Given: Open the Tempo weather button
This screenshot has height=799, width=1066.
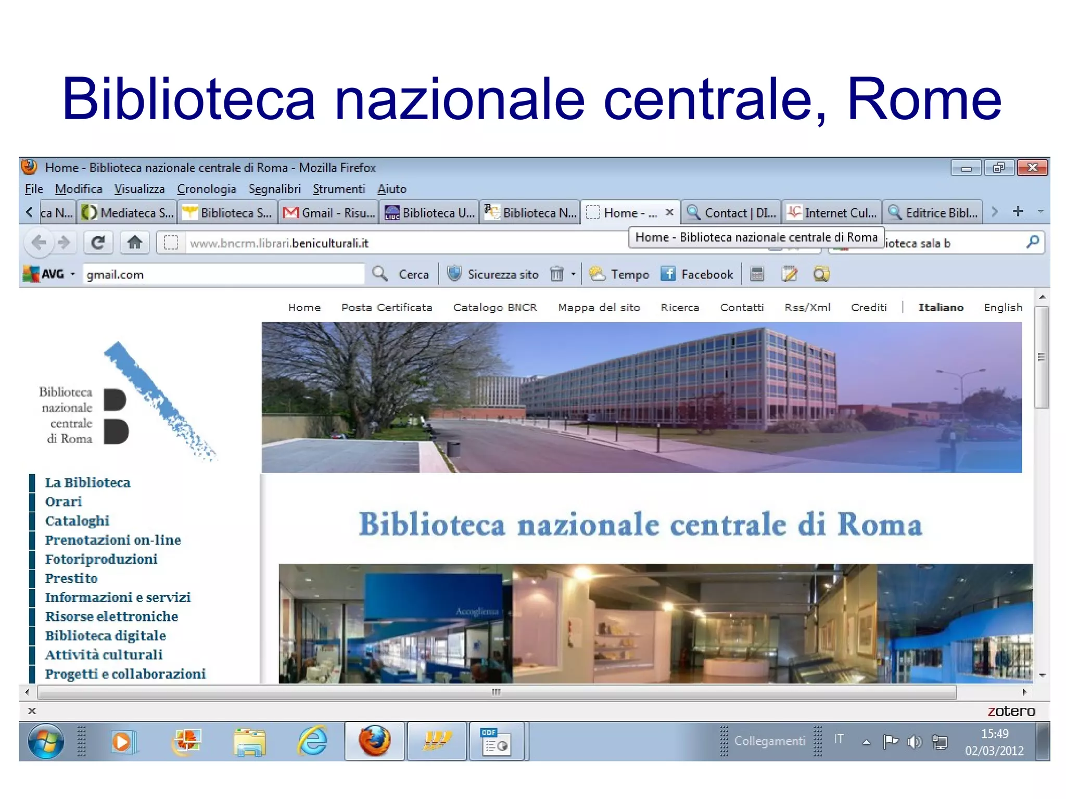Looking at the screenshot, I should tap(619, 274).
